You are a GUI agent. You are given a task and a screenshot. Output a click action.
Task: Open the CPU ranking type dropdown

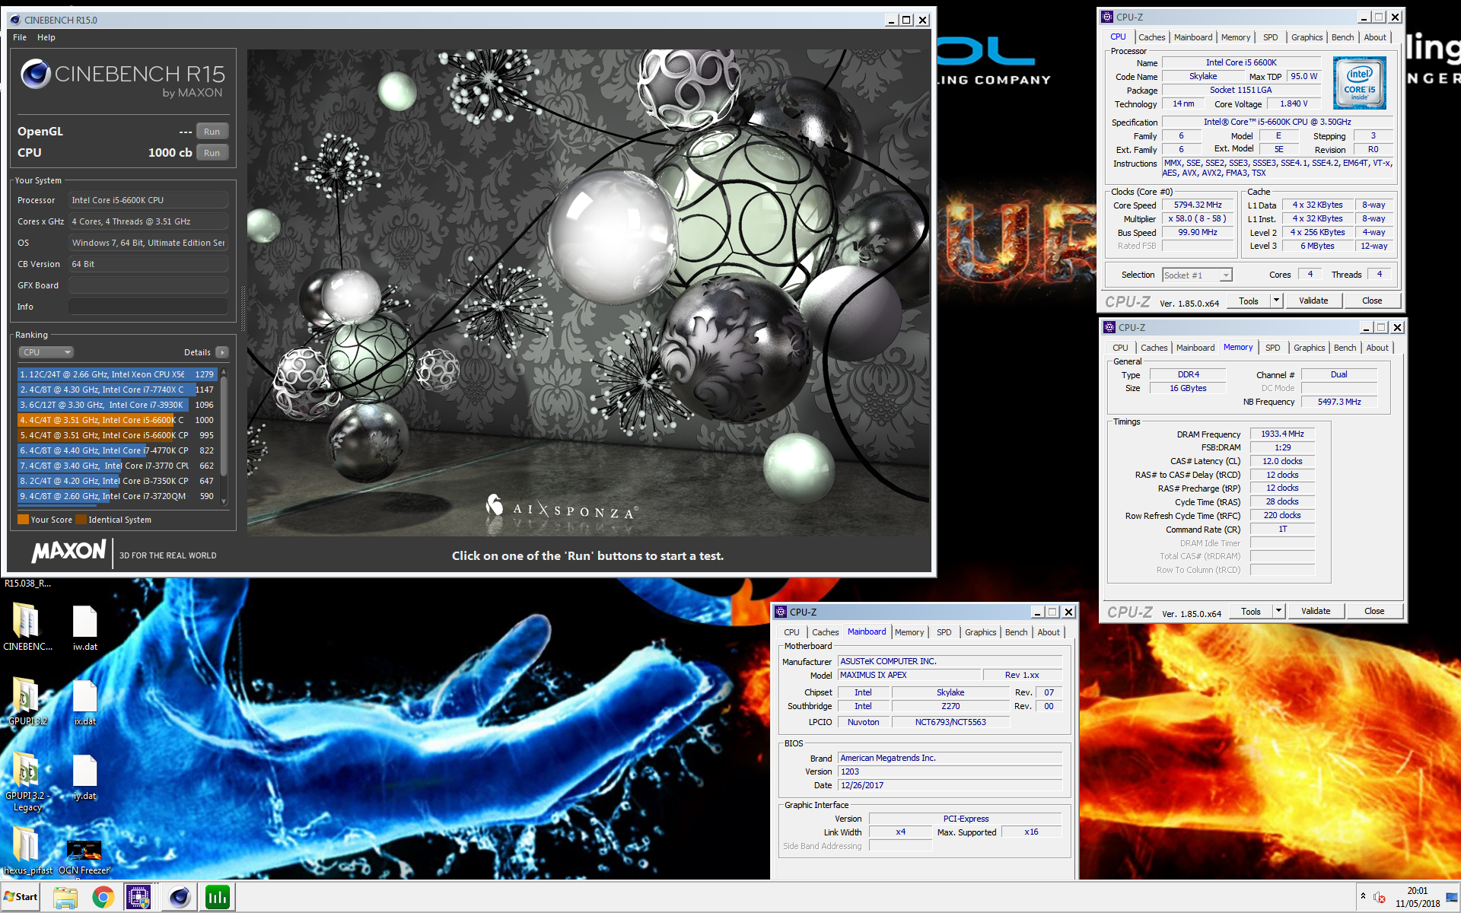pyautogui.click(x=46, y=352)
